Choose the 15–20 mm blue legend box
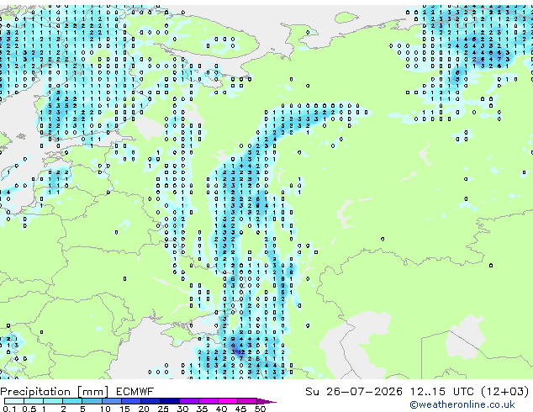This screenshot has height=412, width=533. pos(131,401)
